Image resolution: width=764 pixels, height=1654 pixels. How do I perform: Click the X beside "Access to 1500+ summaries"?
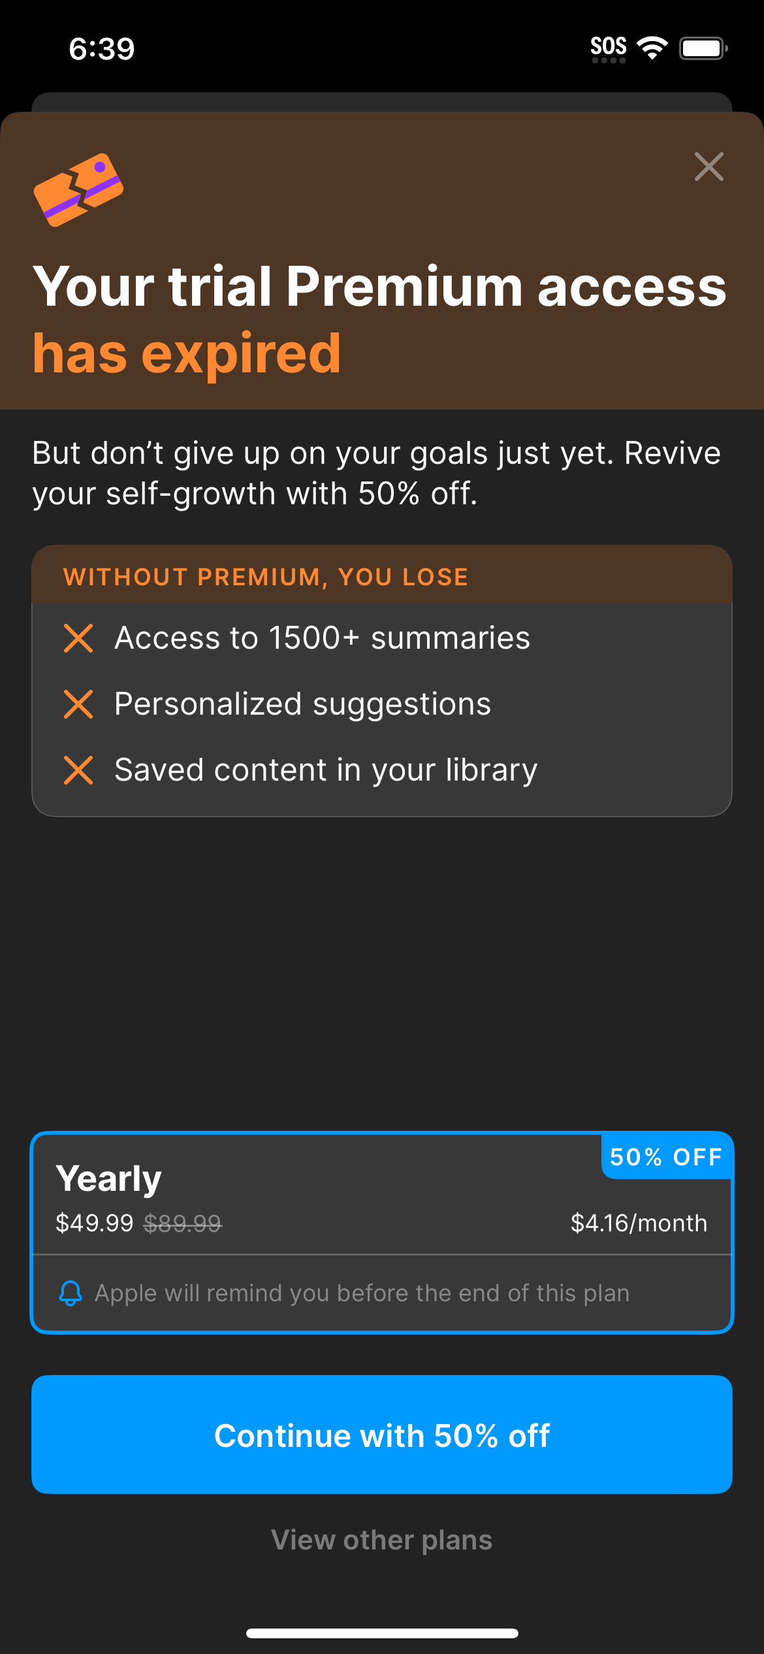tap(78, 638)
